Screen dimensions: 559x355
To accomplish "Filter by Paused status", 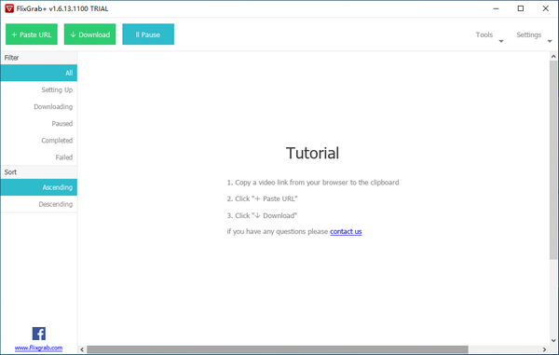I will (39, 123).
